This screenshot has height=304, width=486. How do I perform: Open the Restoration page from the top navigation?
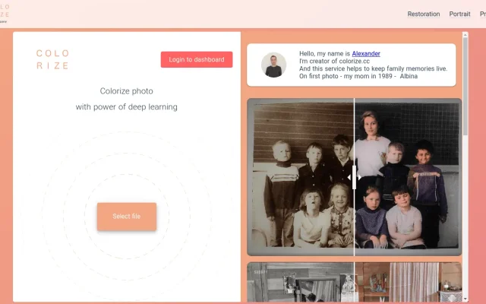tap(424, 14)
